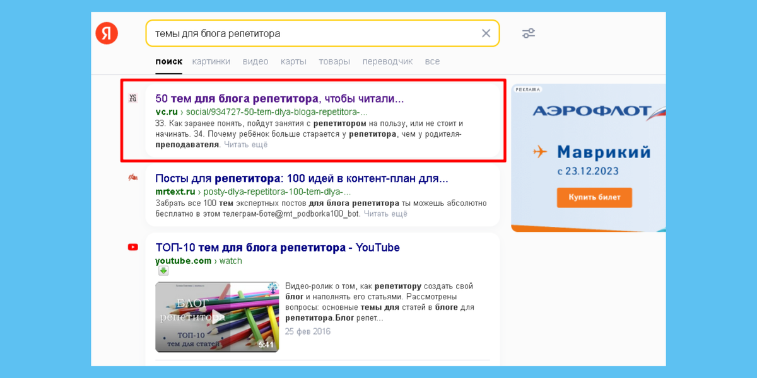This screenshot has height=378, width=757.
Task: Click the mrtext.ru favicon beside second result
Action: [132, 178]
